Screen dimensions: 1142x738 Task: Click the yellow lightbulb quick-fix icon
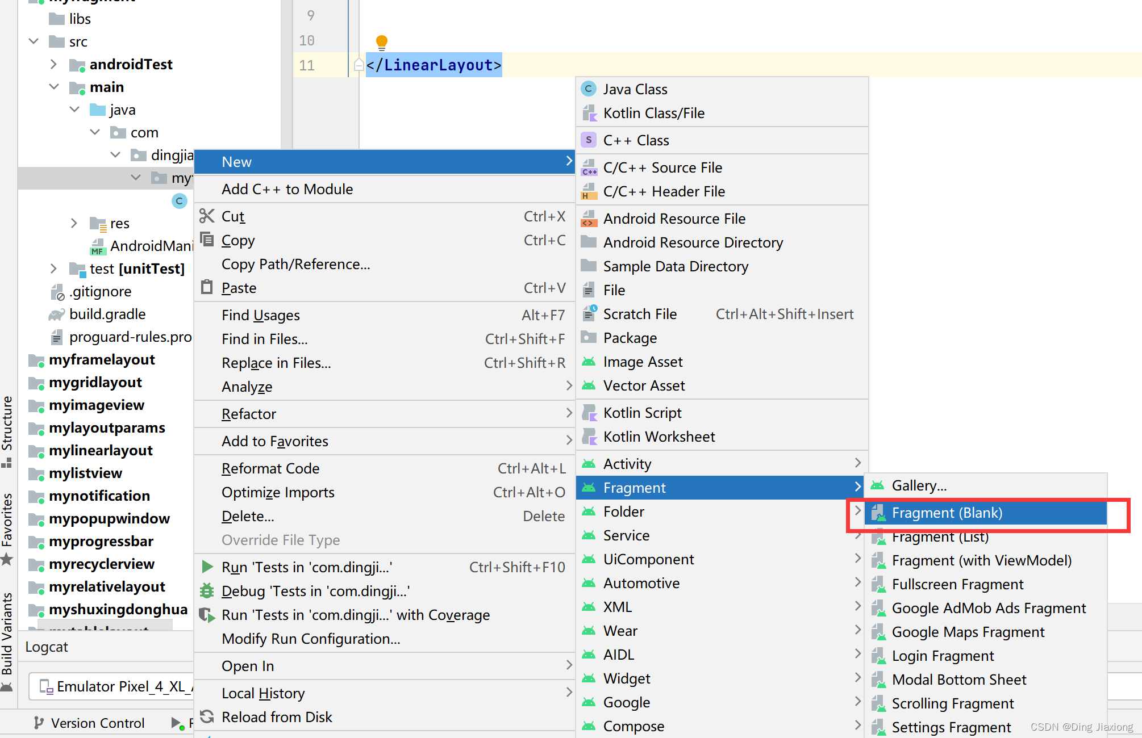click(x=382, y=41)
